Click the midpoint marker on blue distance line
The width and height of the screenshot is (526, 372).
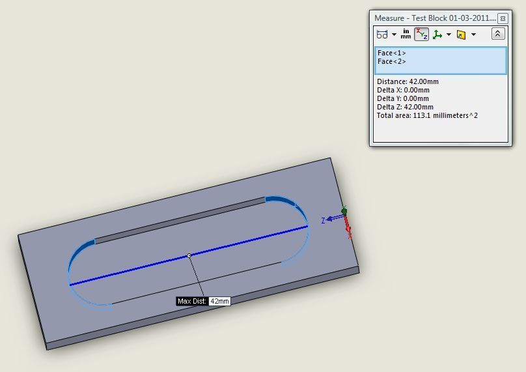point(189,255)
